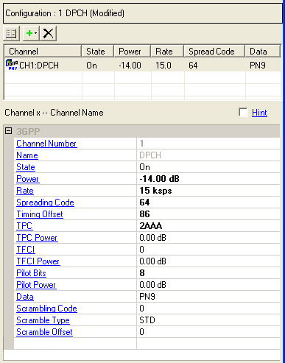The width and height of the screenshot is (285, 363).
Task: Click the CH1:DPCH channel icon
Action: coord(12,65)
